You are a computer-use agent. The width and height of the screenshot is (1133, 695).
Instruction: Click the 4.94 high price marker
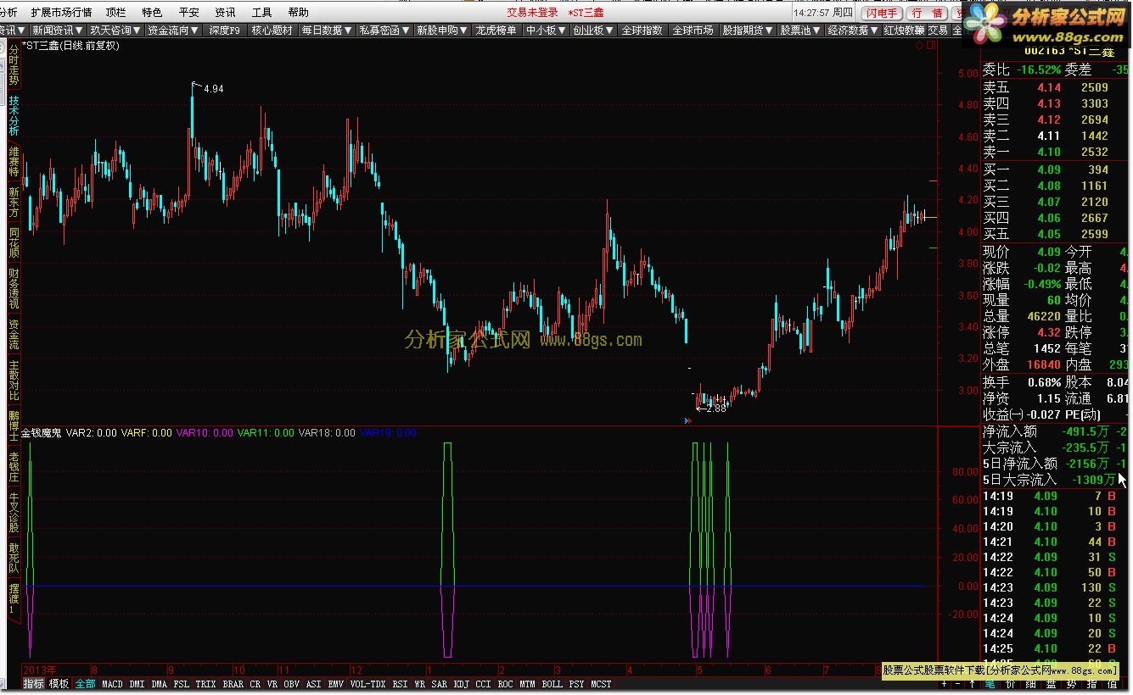pos(214,88)
